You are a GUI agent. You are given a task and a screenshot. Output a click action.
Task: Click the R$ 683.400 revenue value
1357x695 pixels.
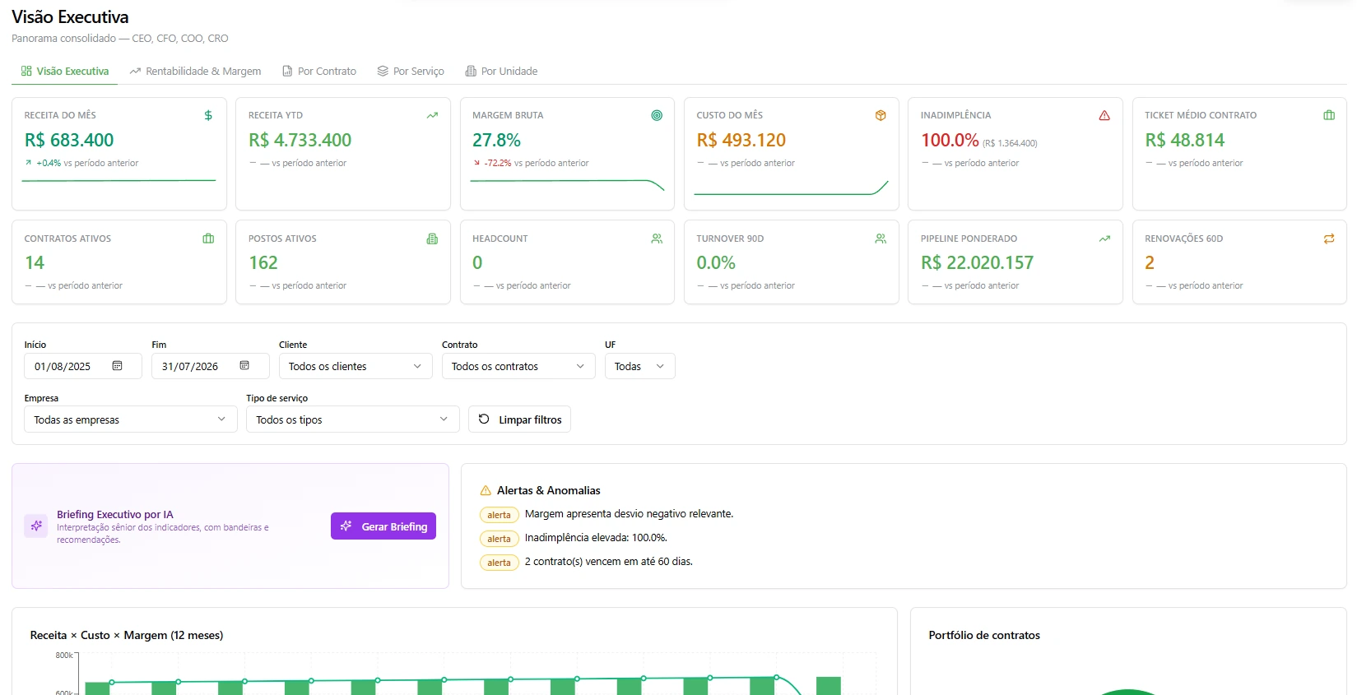(69, 140)
